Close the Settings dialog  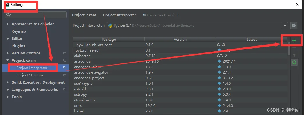point(297,4)
